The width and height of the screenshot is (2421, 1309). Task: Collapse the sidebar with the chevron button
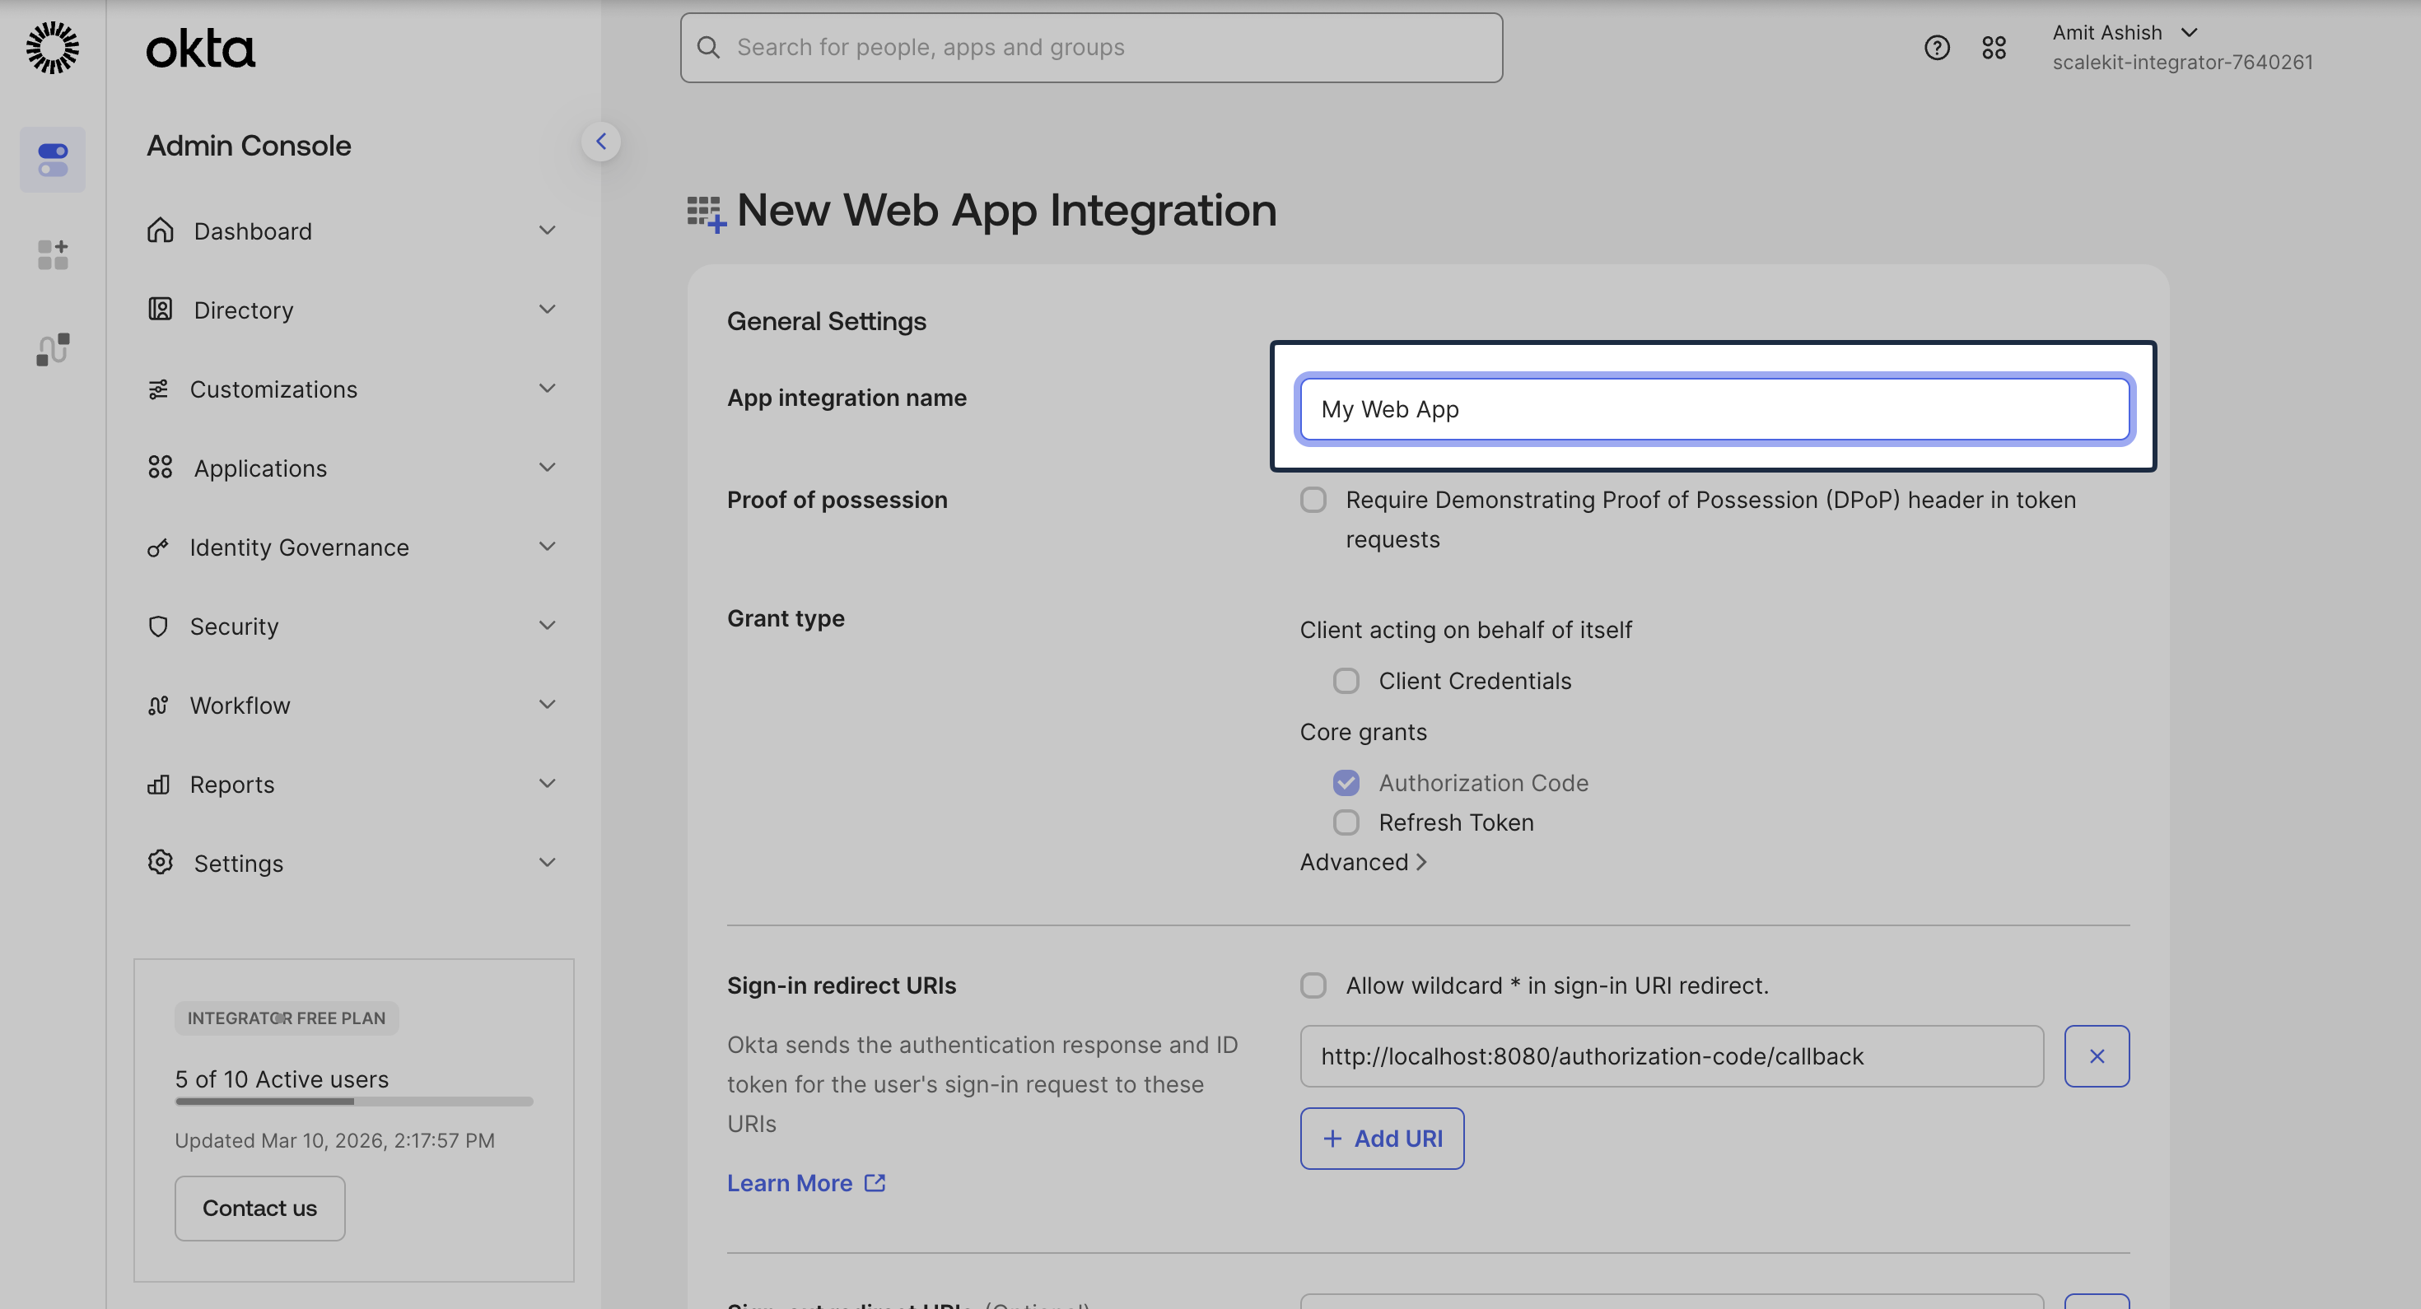601,141
